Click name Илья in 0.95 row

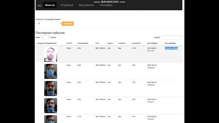point(69,48)
